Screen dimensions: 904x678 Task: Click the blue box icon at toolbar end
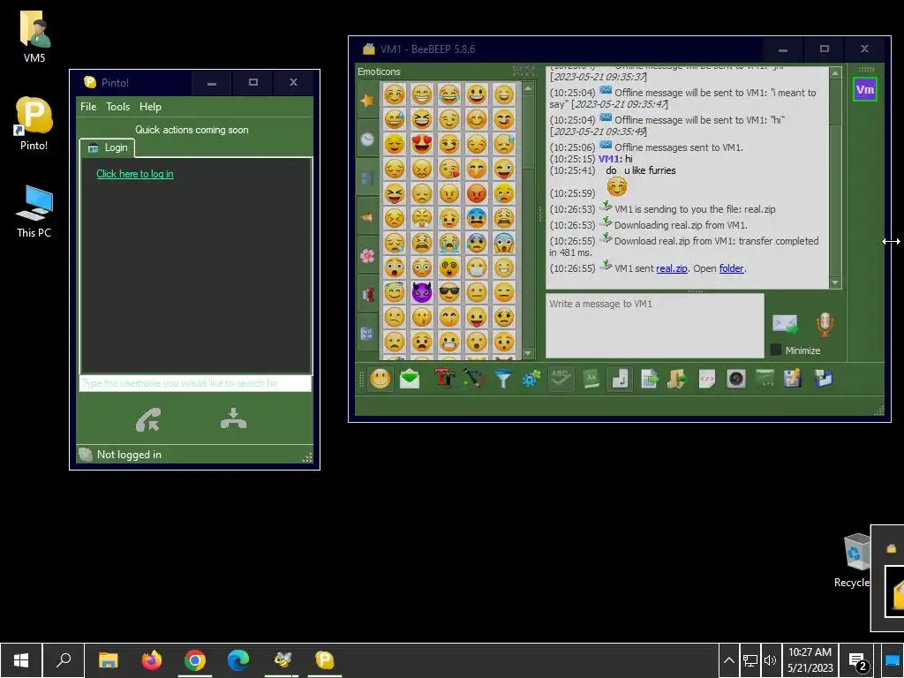click(x=823, y=379)
